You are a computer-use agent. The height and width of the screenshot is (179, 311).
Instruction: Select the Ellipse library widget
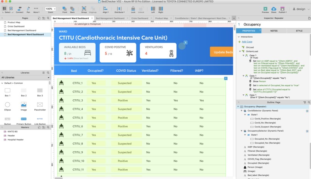click(8, 106)
